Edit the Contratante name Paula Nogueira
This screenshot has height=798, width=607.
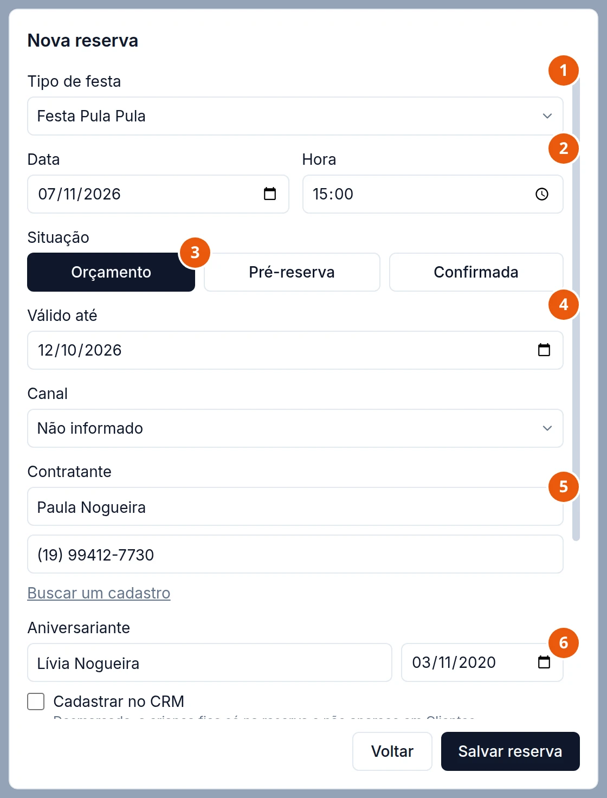(295, 506)
